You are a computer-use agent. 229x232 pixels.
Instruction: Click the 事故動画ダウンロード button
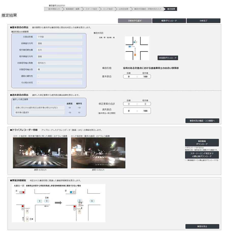click(202, 143)
